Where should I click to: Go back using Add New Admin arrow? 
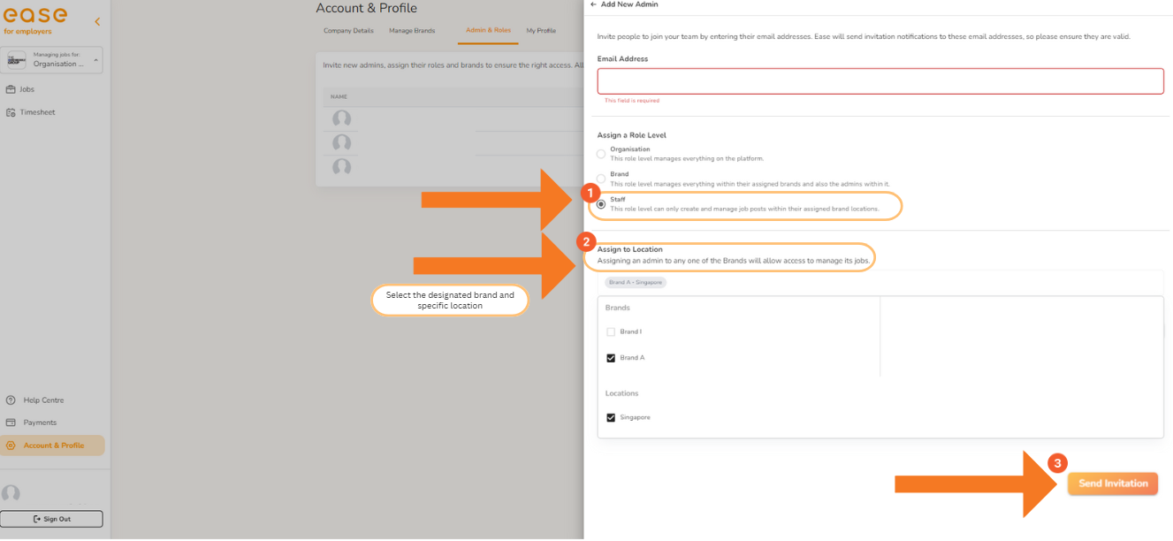point(593,4)
